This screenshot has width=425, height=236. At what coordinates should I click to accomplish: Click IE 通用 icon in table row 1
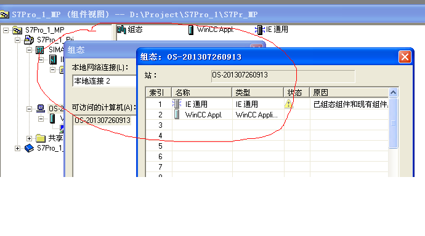tap(177, 104)
